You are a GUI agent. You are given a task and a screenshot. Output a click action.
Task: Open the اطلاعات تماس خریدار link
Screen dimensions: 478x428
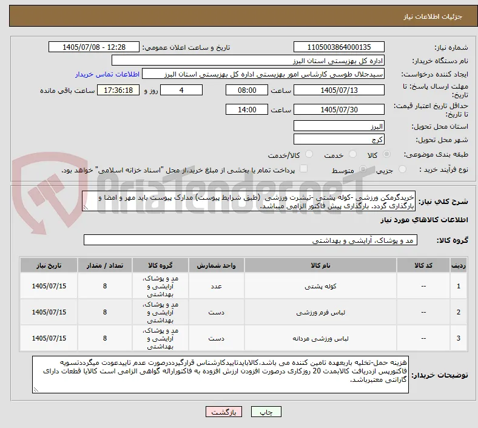coord(107,74)
